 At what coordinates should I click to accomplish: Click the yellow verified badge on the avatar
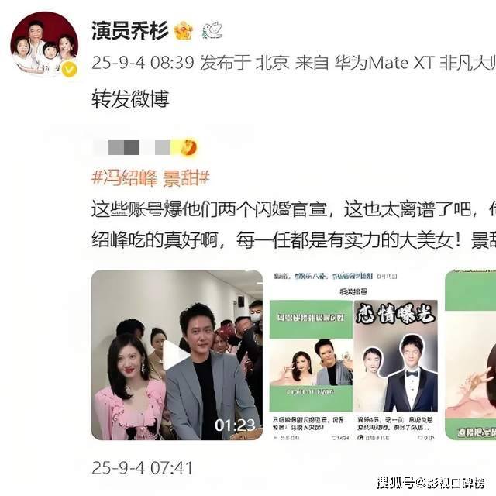coord(70,70)
